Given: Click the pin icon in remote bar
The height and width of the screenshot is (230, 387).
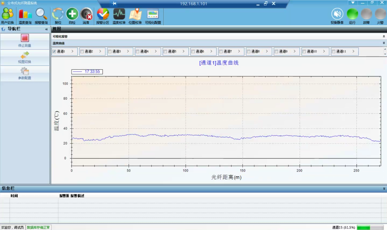Looking at the screenshot, I should click(x=114, y=4).
